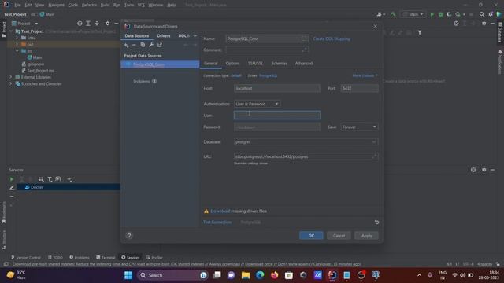Open Microsoft Edge from taskbar
This screenshot has height=283, width=504.
[260, 275]
